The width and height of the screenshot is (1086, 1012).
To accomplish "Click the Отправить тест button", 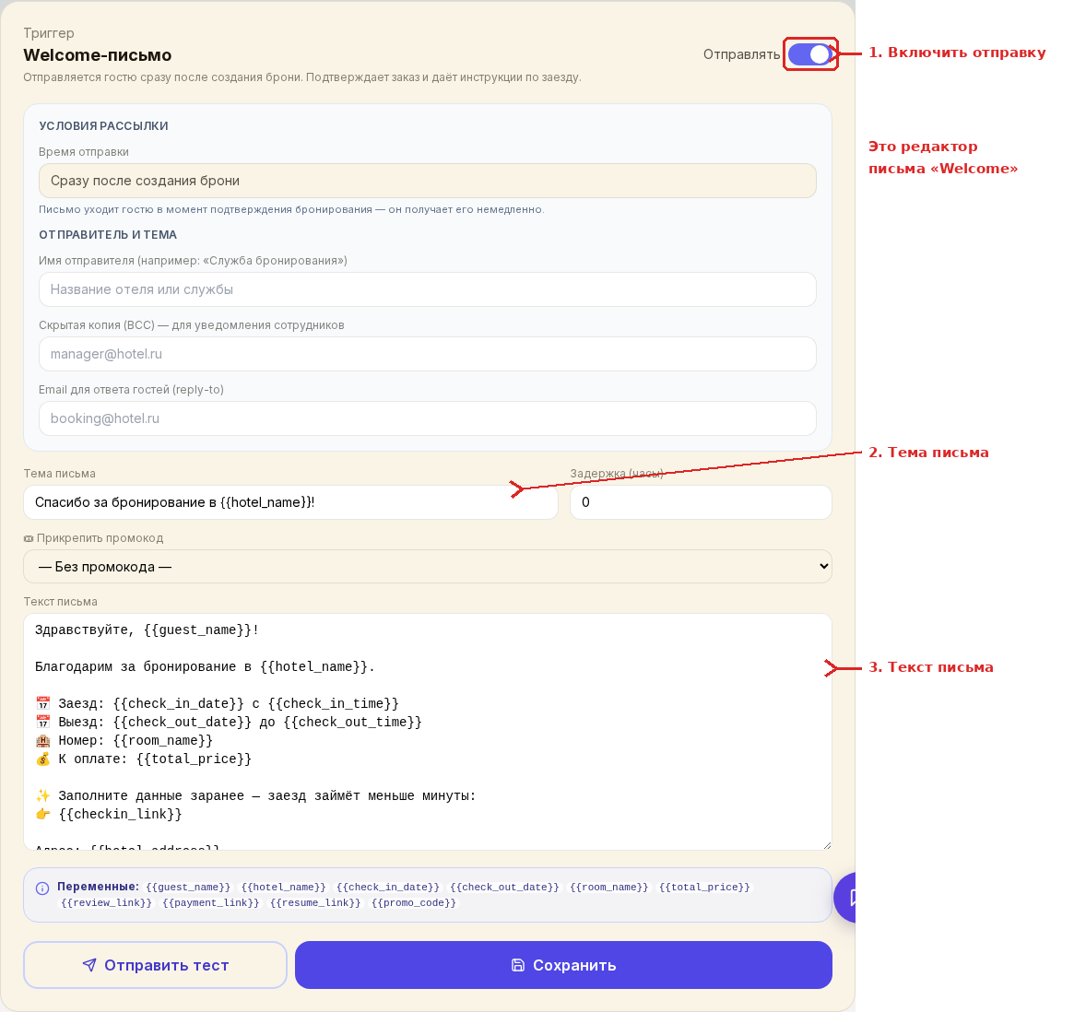I will pyautogui.click(x=155, y=965).
